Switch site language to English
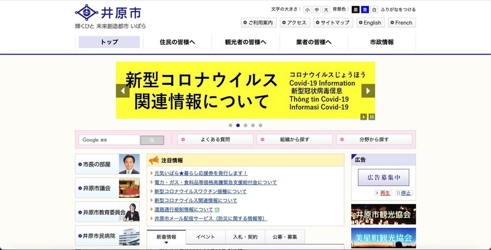The height and width of the screenshot is (250, 491). click(x=368, y=23)
